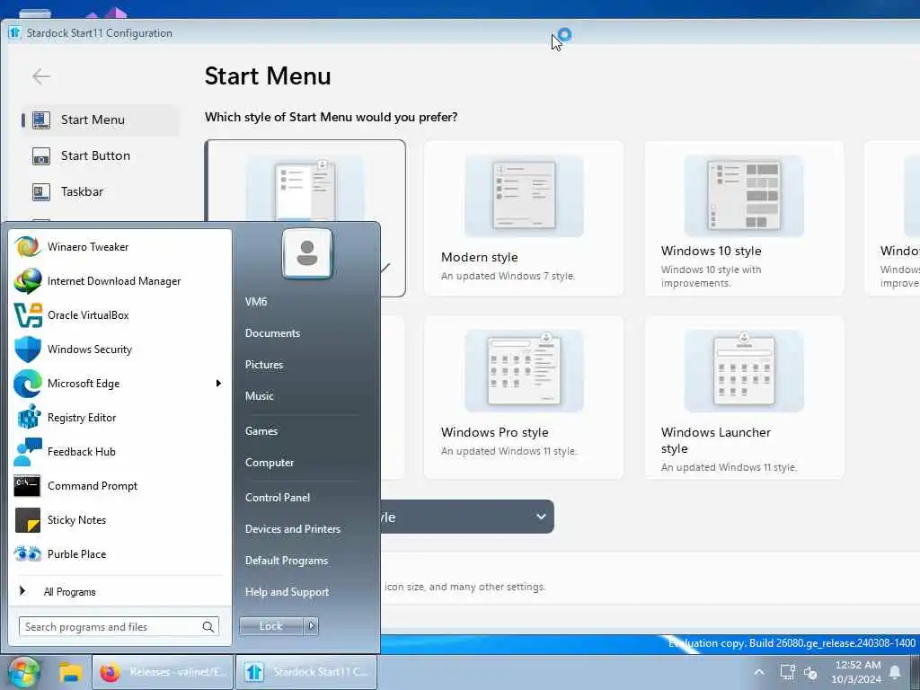The height and width of the screenshot is (690, 920).
Task: Open Pictures from the start menu
Action: click(x=264, y=365)
